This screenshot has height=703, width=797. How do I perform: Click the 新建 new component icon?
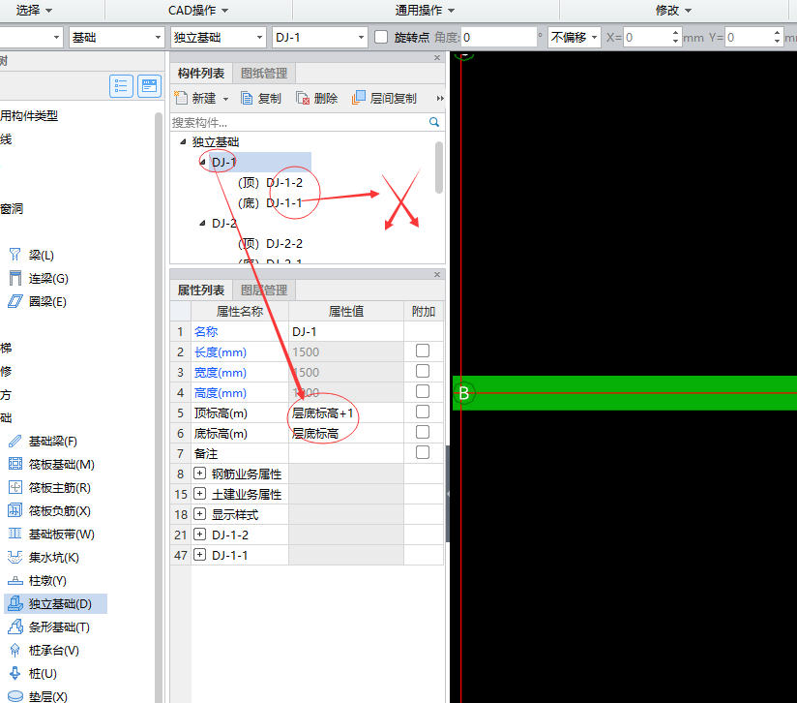click(x=181, y=98)
